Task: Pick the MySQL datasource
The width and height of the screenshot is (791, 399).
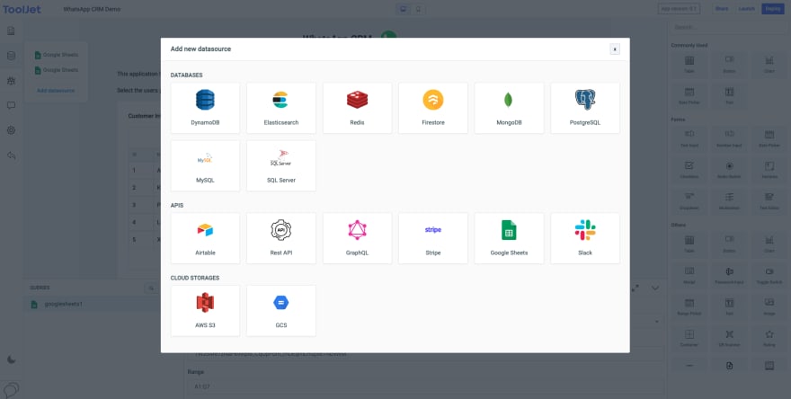Action: [x=205, y=165]
